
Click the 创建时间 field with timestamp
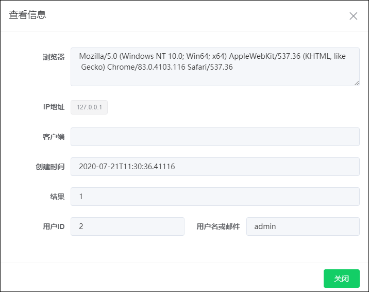(x=215, y=167)
